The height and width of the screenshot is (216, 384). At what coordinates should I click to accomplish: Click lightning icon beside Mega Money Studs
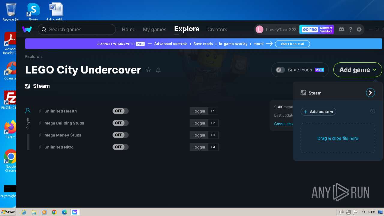[40, 135]
